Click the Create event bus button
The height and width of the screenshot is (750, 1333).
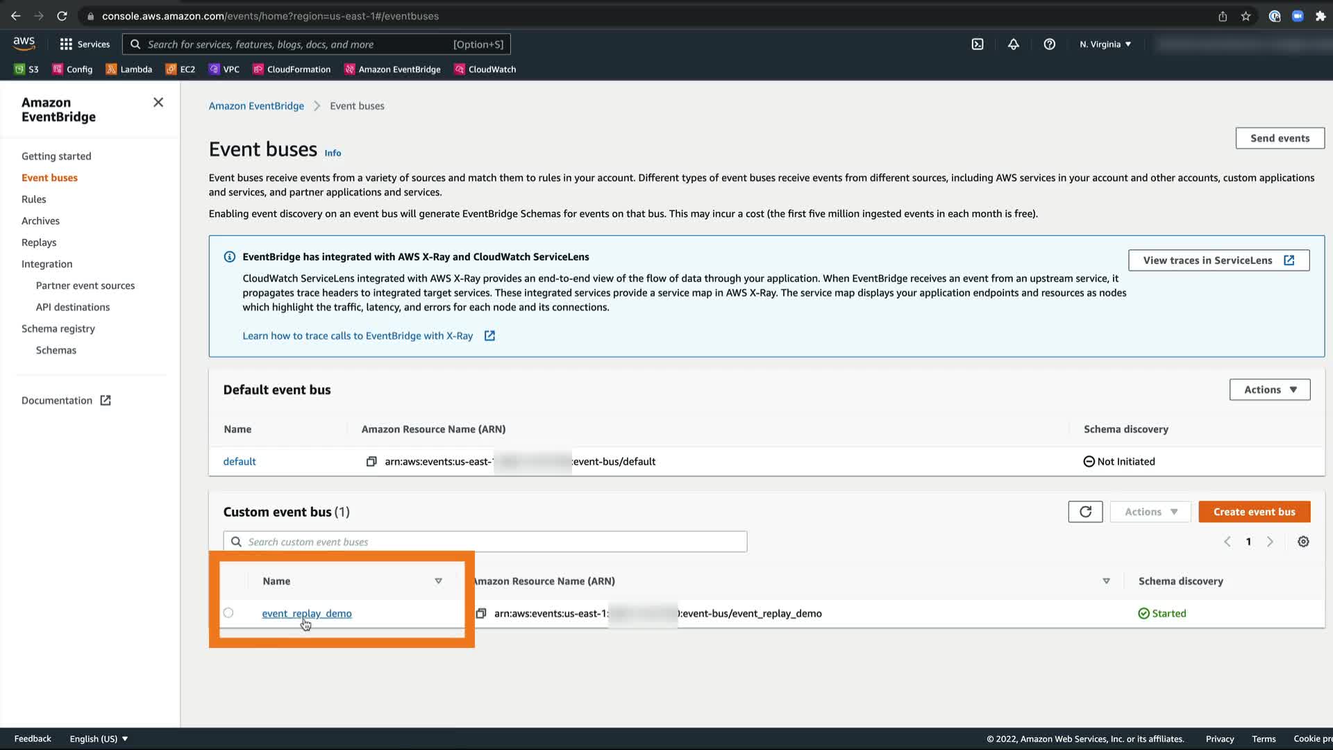click(x=1254, y=512)
